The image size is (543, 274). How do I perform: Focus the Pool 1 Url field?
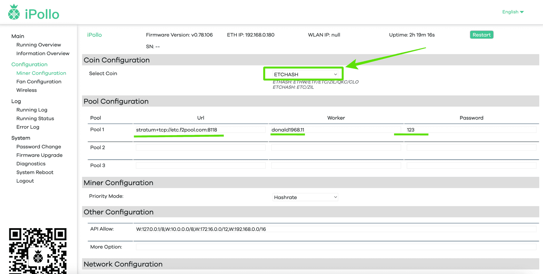click(x=200, y=130)
